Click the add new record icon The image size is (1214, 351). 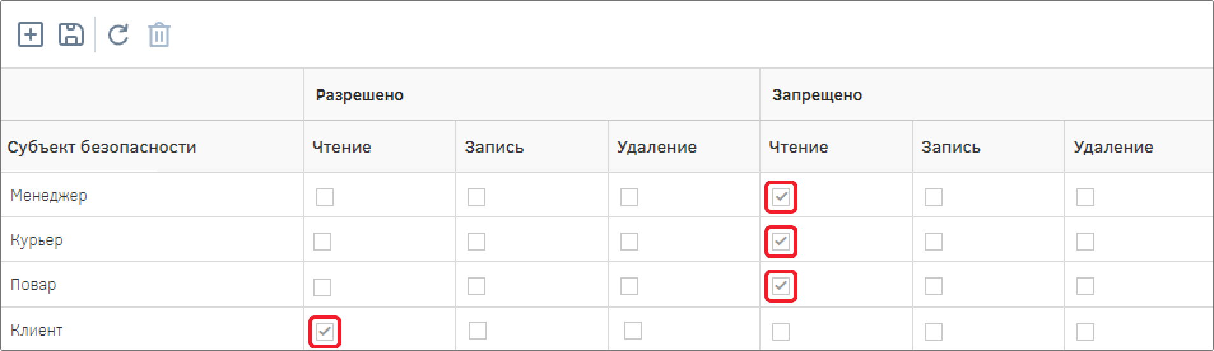[30, 34]
